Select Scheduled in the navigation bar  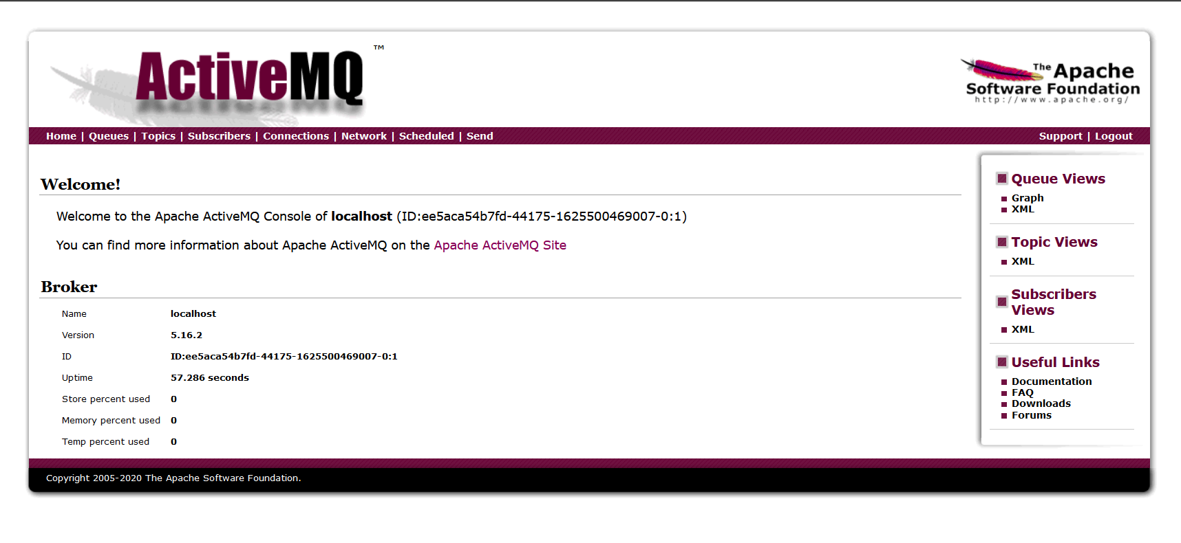427,136
